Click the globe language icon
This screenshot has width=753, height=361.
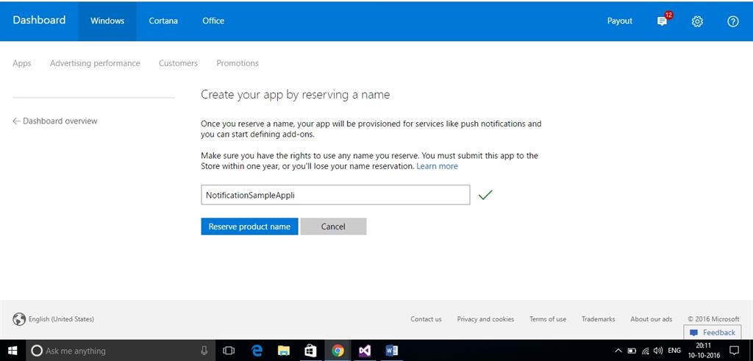[19, 319]
